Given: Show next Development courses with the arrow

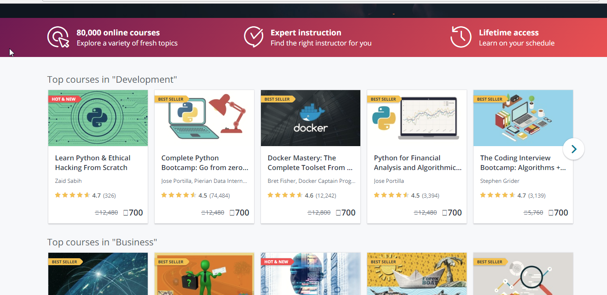Looking at the screenshot, I should pos(573,149).
